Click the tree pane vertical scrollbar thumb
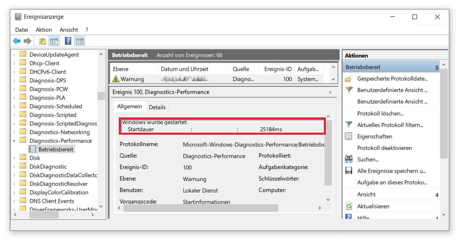The width and height of the screenshot is (460, 241). (101, 96)
